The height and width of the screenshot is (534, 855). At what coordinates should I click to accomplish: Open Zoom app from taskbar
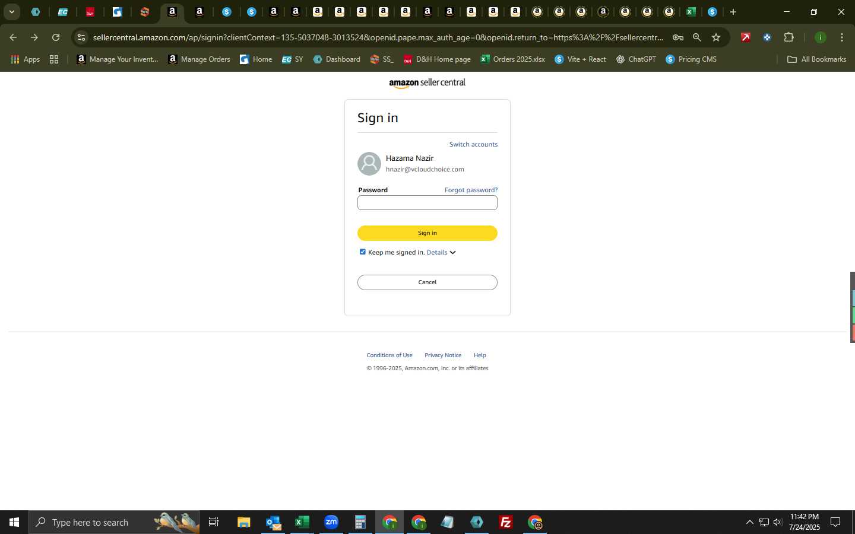tap(331, 522)
